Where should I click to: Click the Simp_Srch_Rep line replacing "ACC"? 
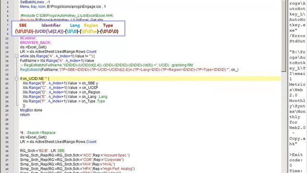click(75, 155)
